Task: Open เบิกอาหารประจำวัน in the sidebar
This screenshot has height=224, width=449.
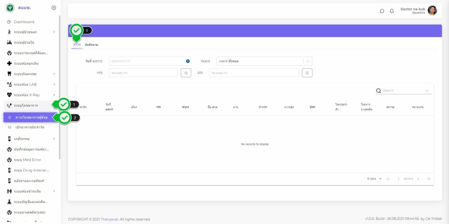Action: pos(29,127)
